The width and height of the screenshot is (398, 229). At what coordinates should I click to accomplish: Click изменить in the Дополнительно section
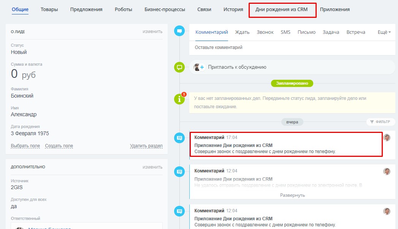[152, 167]
